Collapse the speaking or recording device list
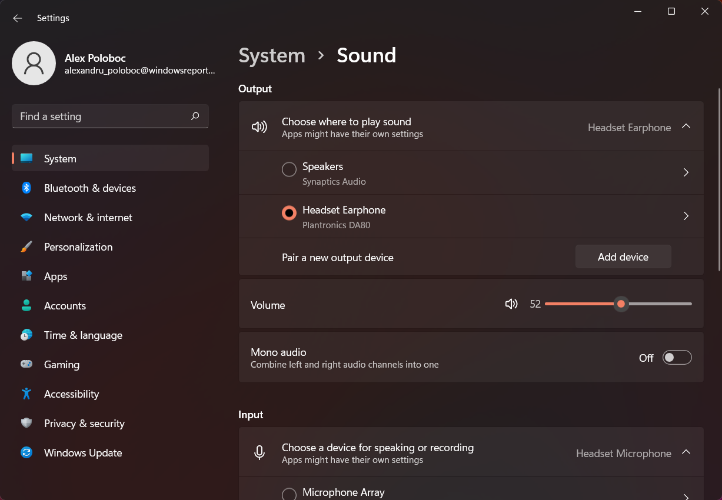This screenshot has height=500, width=722. pyautogui.click(x=686, y=452)
